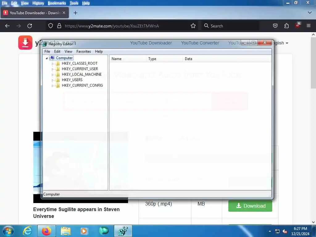
Task: View site security lock icon
Action: pos(59,26)
